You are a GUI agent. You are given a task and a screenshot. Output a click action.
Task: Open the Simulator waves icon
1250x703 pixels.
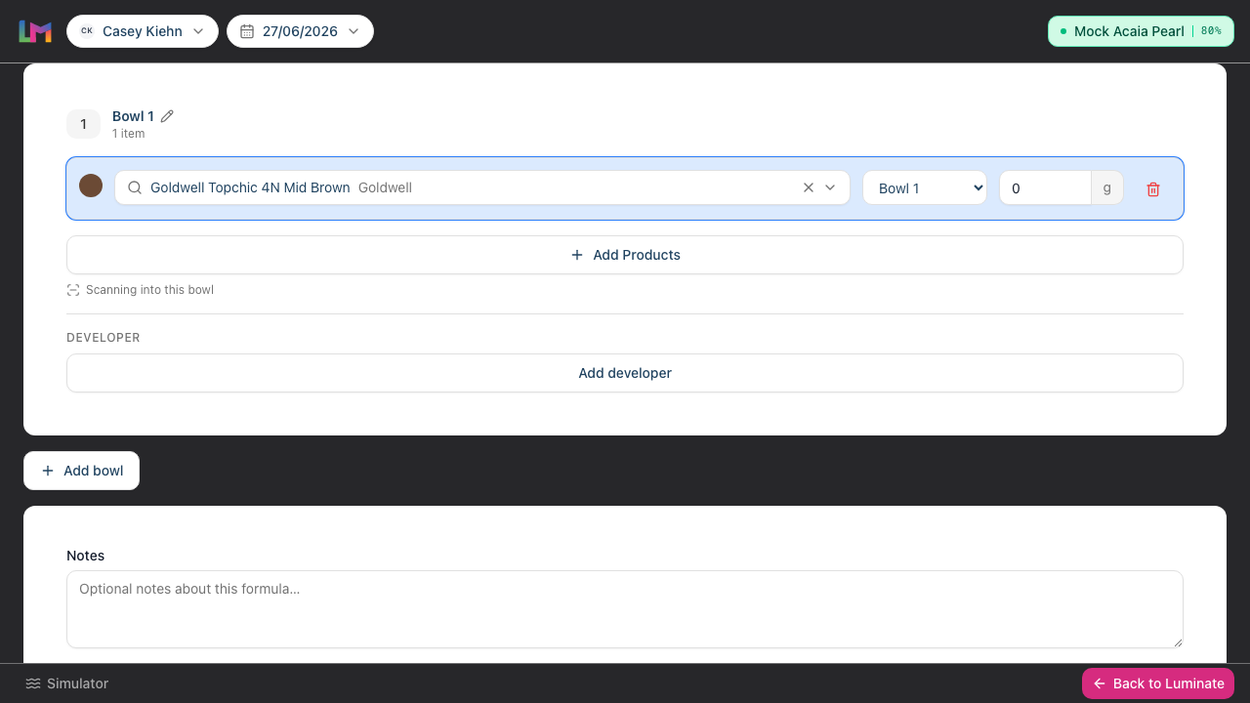[33, 683]
